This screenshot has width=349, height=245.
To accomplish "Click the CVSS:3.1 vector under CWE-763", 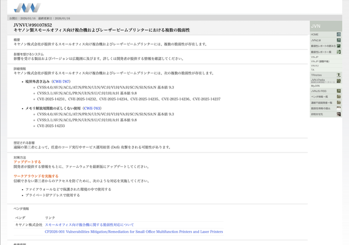I will pos(87,120).
